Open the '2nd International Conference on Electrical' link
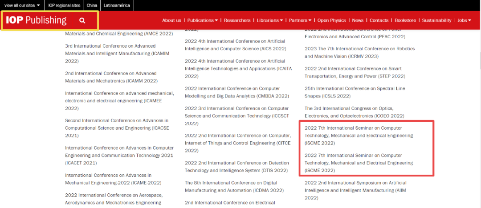The image size is (481, 208). (230, 203)
